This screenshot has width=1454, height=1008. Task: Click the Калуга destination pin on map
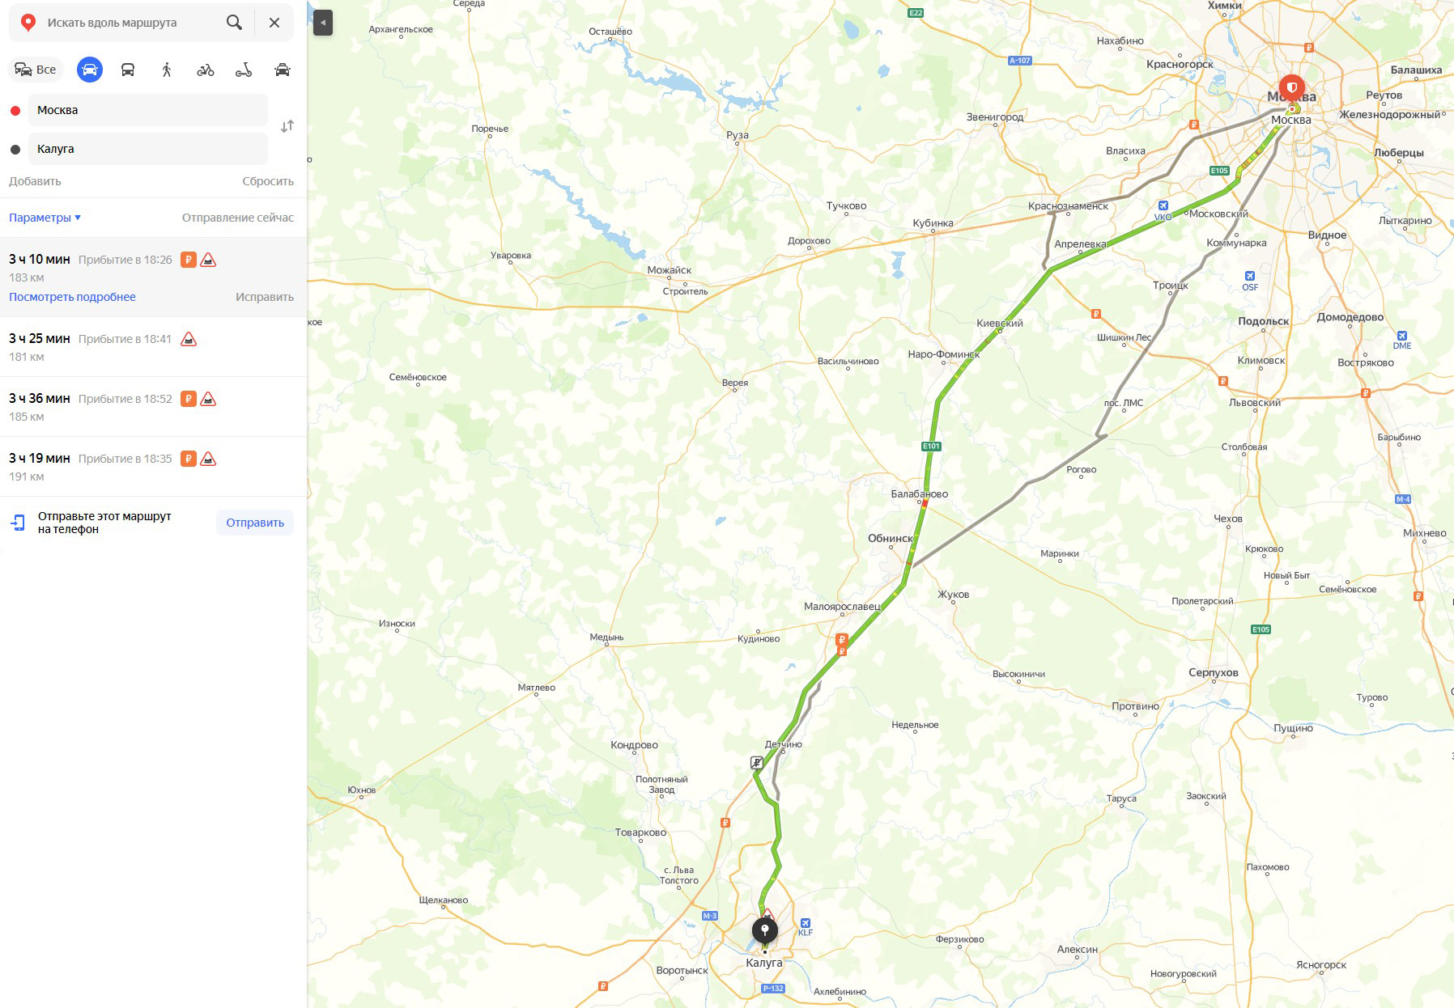pos(764,932)
